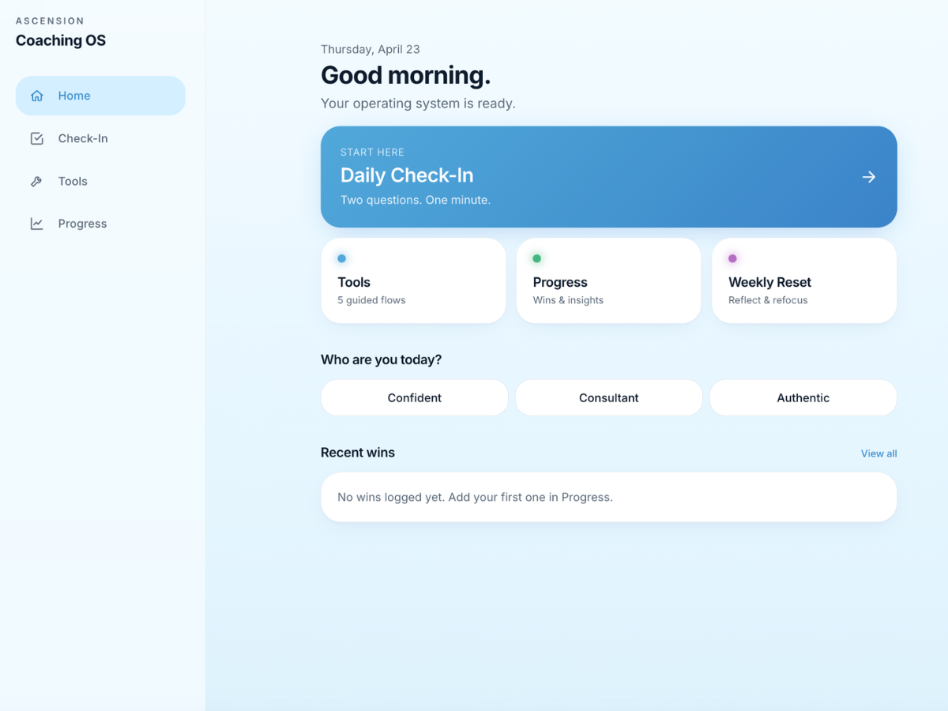Click the blue dot on the Tools card
This screenshot has height=711, width=948.
tap(341, 258)
